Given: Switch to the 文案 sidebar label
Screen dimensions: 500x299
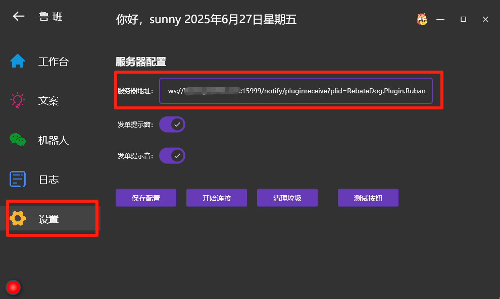Looking at the screenshot, I should tap(48, 101).
